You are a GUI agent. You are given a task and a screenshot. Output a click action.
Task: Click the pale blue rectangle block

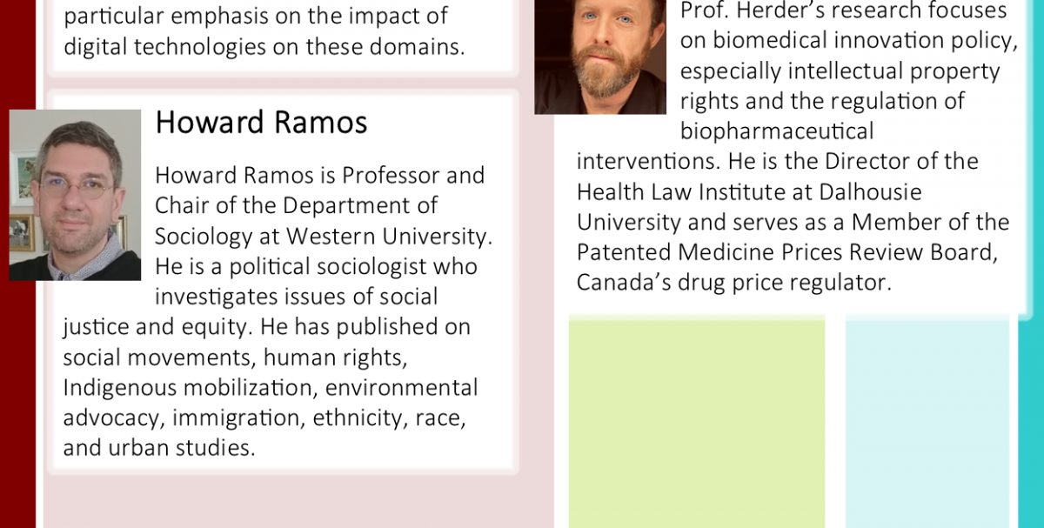pyautogui.click(x=927, y=424)
